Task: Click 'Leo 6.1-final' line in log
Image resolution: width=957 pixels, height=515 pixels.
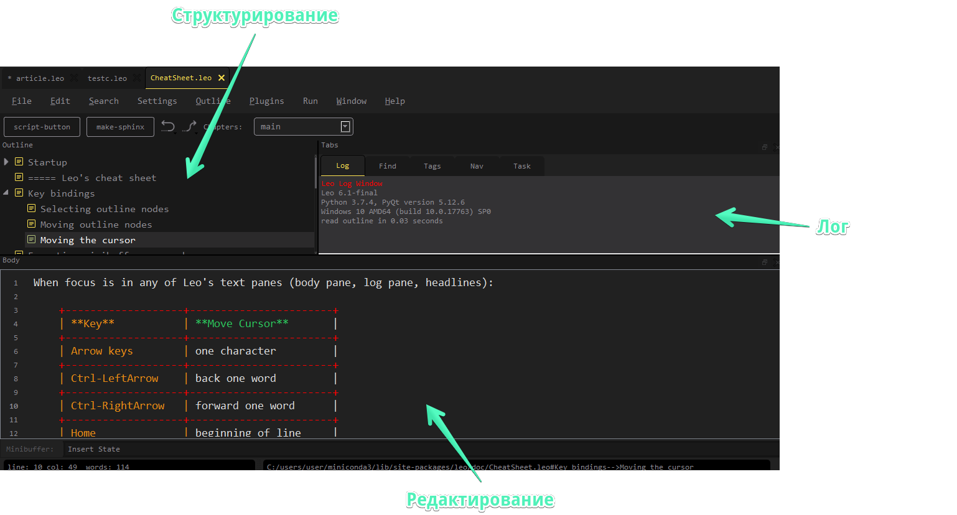Action: tap(349, 193)
